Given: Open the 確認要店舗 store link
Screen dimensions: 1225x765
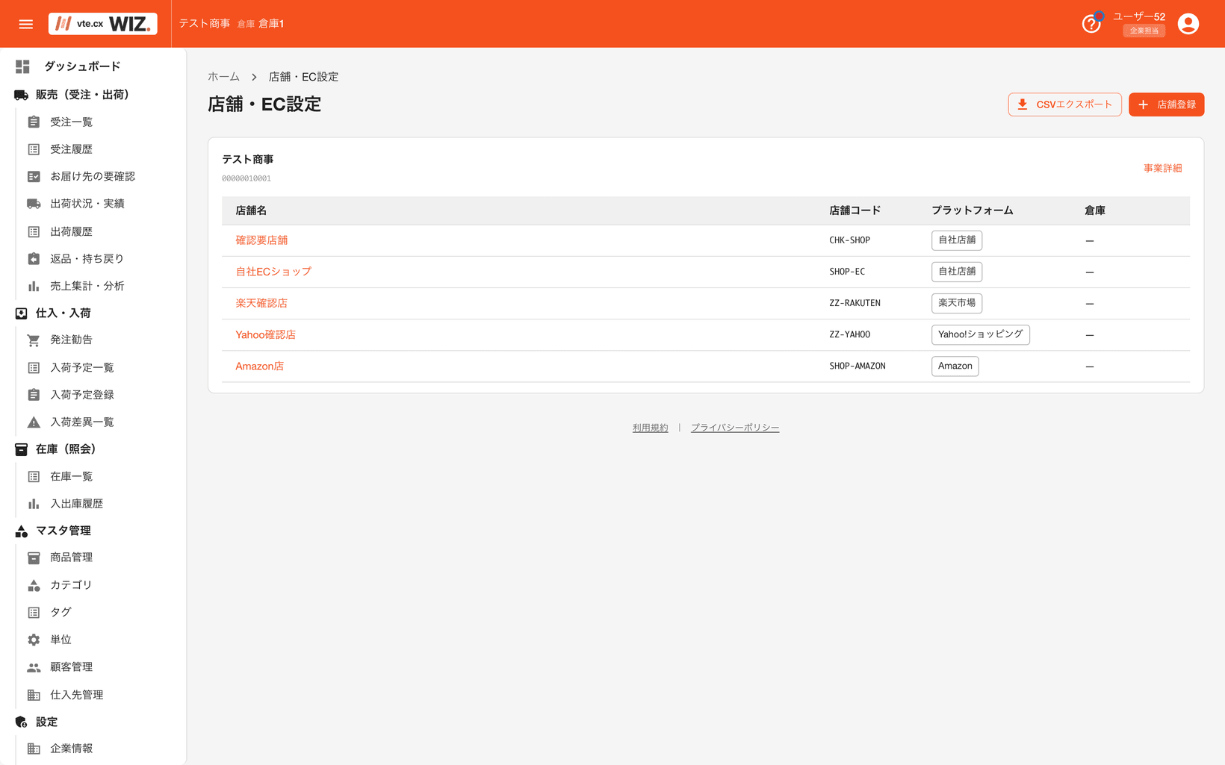Looking at the screenshot, I should [x=261, y=240].
